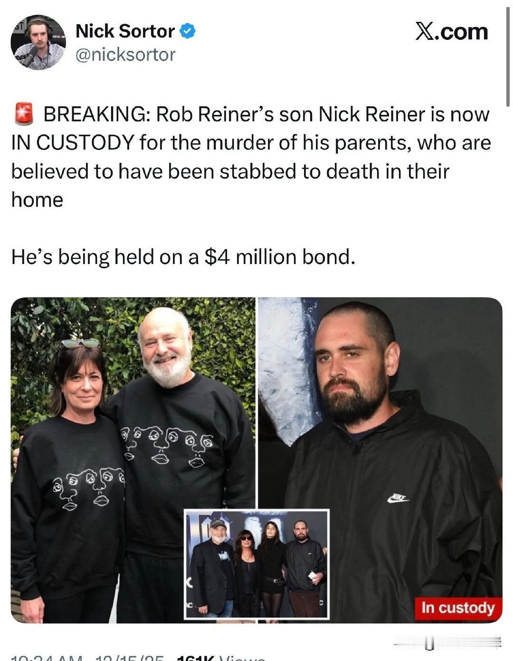Open the inset group photo of four people
Image resolution: width=513 pixels, height=661 pixels.
[256, 565]
